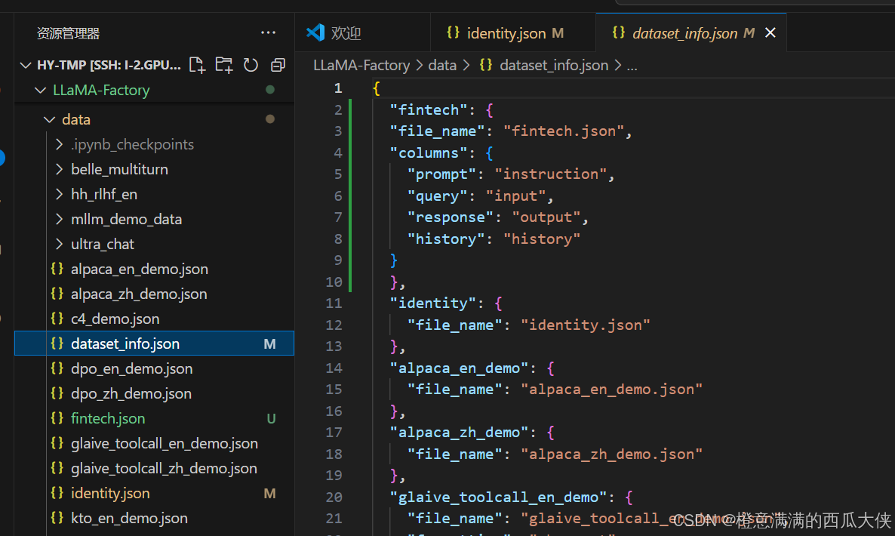Place cursor on "fintech.json" string value

pos(564,131)
